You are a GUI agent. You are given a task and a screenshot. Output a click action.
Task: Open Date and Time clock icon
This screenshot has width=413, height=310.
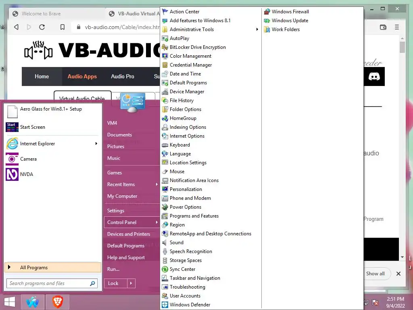pyautogui.click(x=165, y=74)
